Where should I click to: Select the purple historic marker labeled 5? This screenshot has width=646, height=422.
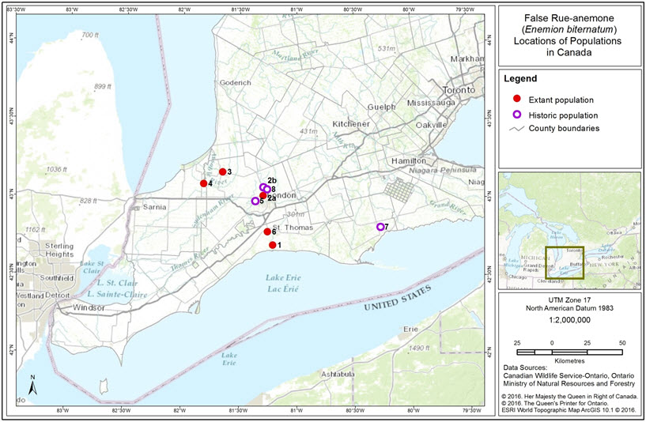(x=255, y=201)
